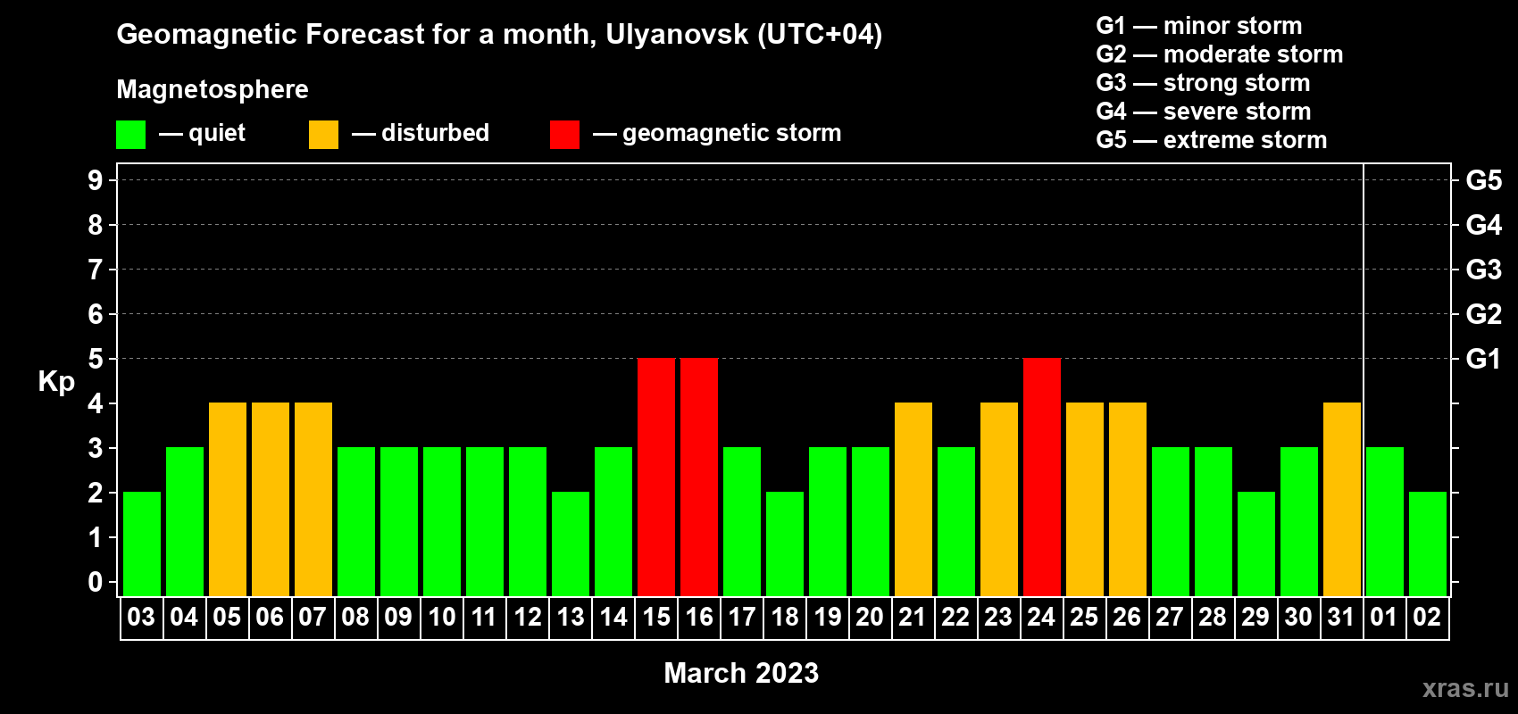Click the 'March 2023' month label

[741, 673]
